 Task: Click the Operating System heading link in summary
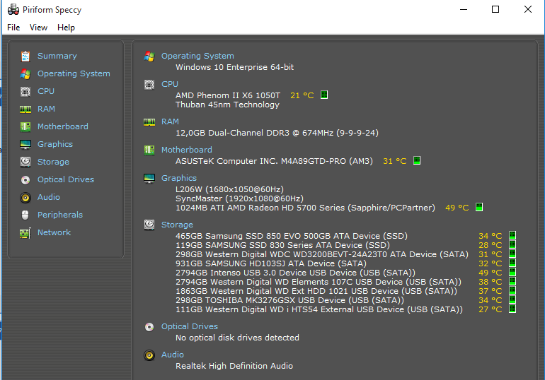point(197,56)
